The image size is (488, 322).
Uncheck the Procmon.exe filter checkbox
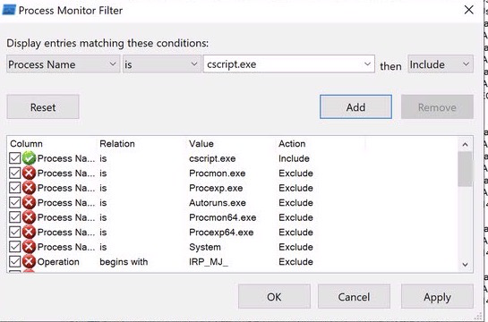[14, 174]
